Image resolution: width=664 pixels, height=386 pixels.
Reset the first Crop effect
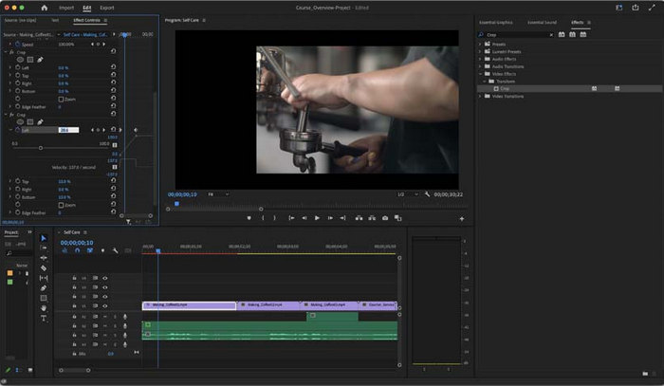pos(113,51)
